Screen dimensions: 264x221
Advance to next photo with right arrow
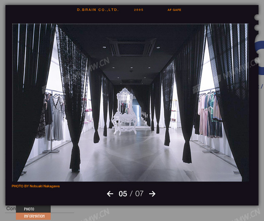[x=152, y=194]
